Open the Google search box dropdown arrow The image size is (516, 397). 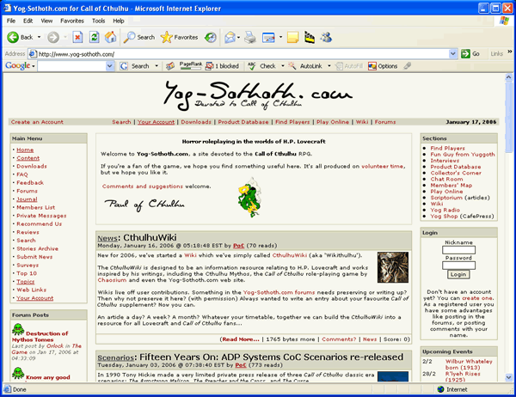[x=110, y=66]
